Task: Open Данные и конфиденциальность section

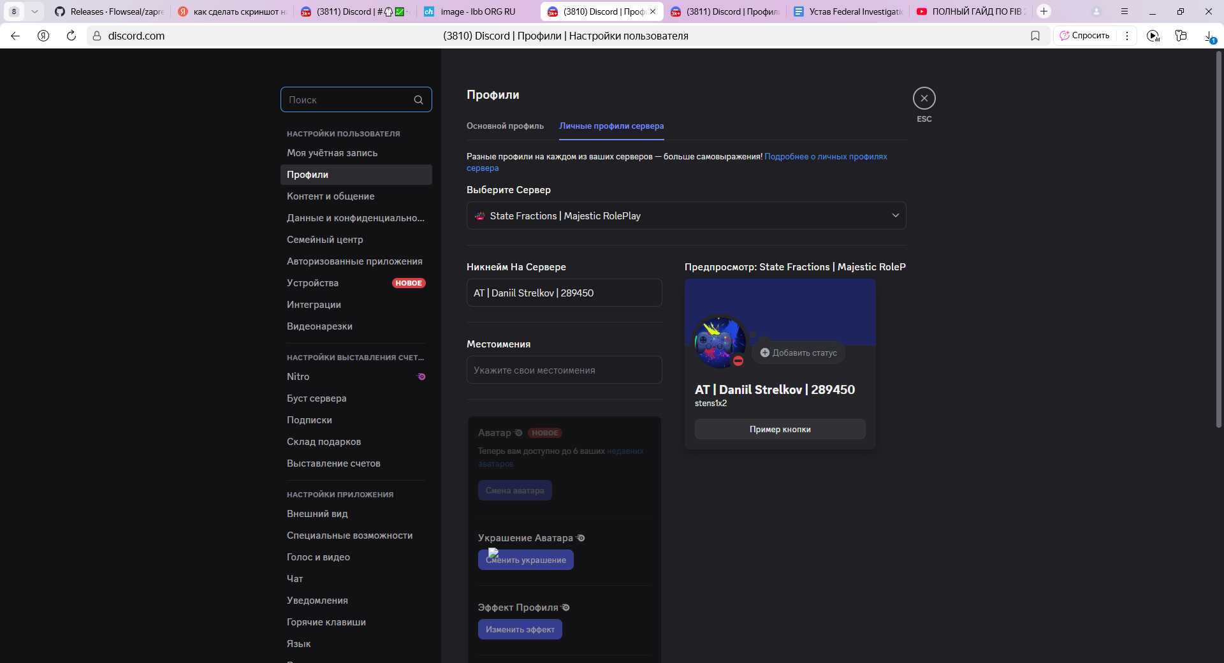Action: [x=356, y=218]
